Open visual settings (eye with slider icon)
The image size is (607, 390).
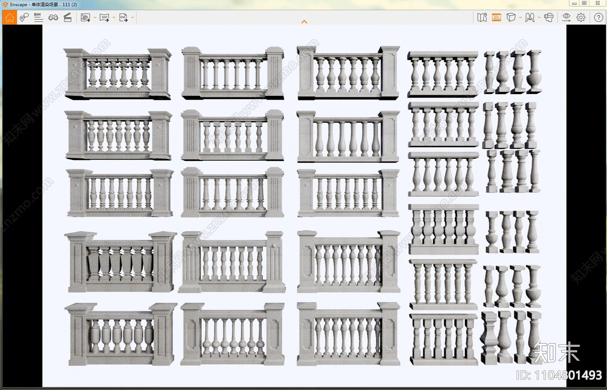pos(566,17)
